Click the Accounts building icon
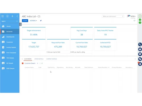The image size is (142, 106). coord(3,32)
